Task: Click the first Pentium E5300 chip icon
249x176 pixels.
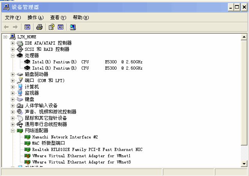Action: coord(27,62)
